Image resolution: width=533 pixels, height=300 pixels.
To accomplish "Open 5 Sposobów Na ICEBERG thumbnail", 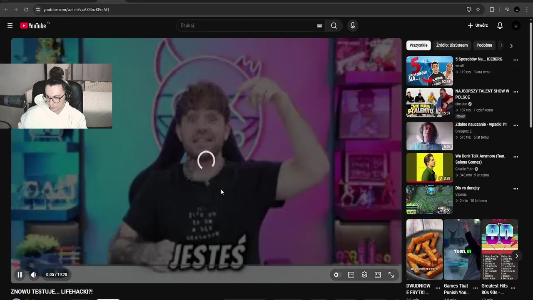I will (429, 71).
